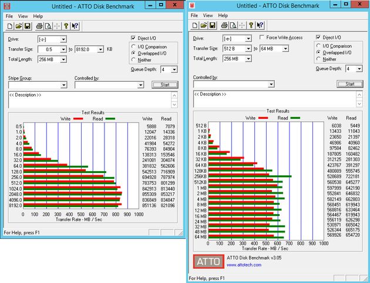Click Print icon in left window toolbar

[39, 26]
